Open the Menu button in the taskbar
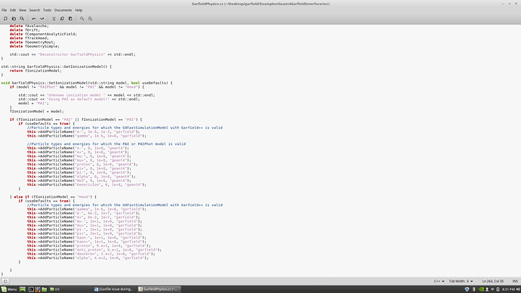This screenshot has width=521, height=293. (x=9, y=289)
